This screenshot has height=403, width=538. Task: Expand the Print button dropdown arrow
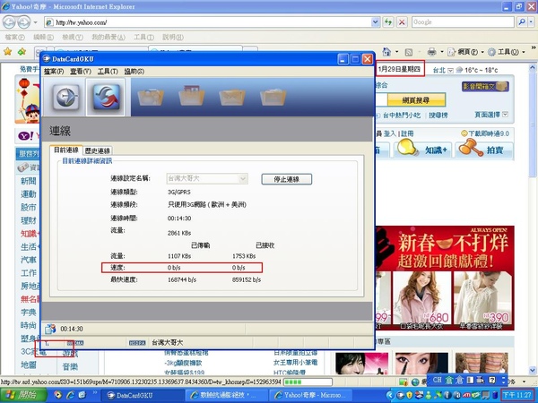(441, 52)
